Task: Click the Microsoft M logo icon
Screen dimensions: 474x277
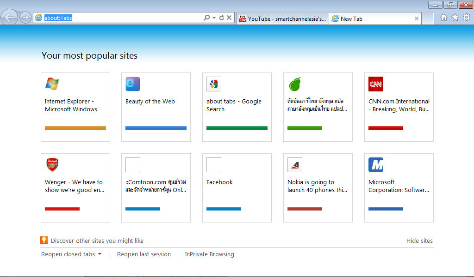Action: click(376, 164)
